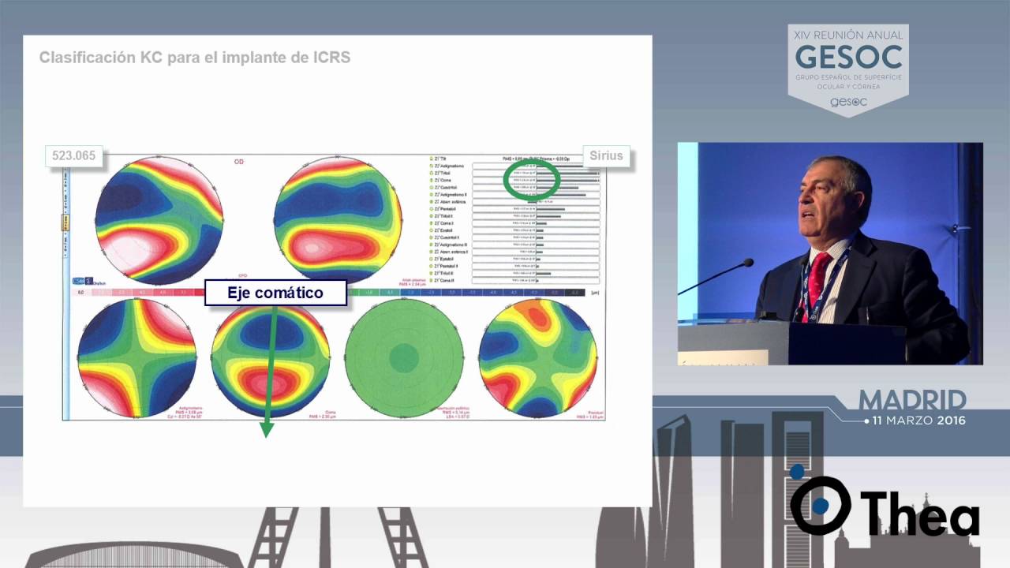
Task: Toggle the Coma Zernike row marker
Action: (x=432, y=180)
